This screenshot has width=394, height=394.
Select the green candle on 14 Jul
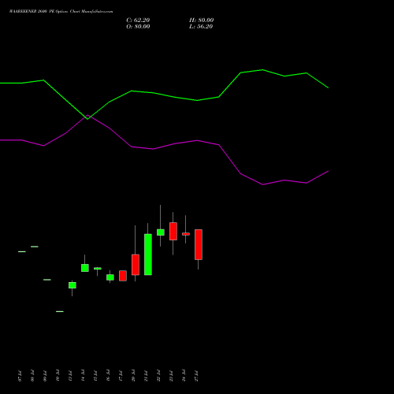click(85, 268)
